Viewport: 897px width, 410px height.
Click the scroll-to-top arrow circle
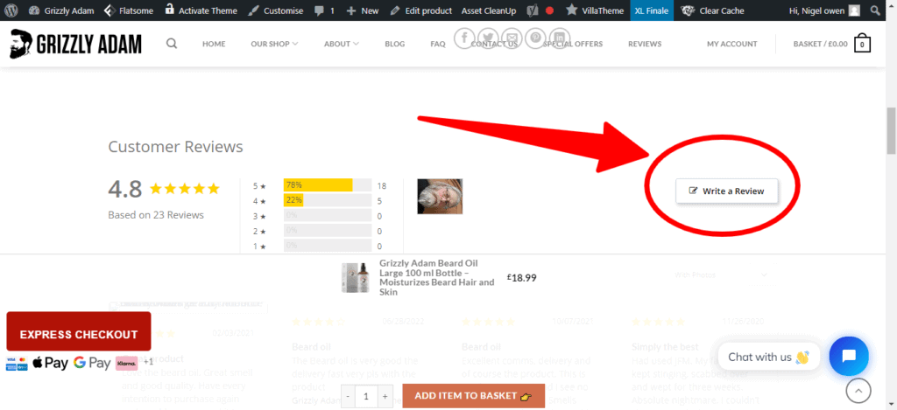[x=858, y=391]
